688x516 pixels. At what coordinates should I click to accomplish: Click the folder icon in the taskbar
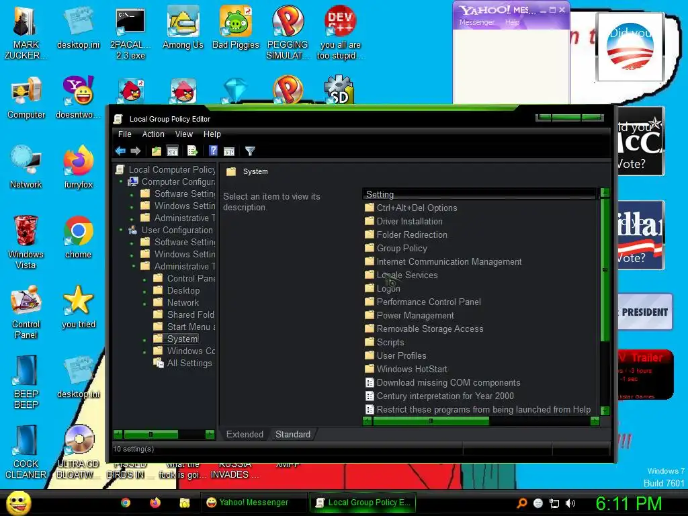coord(185,503)
